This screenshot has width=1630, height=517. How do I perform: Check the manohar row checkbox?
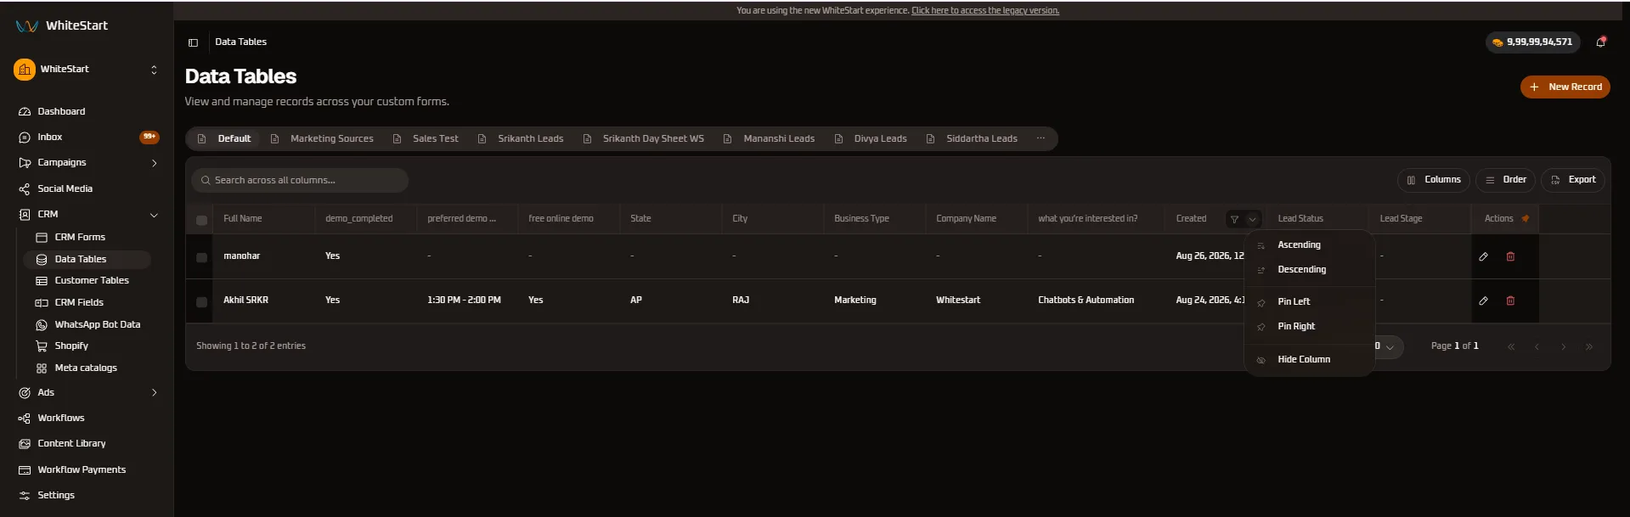click(x=201, y=257)
